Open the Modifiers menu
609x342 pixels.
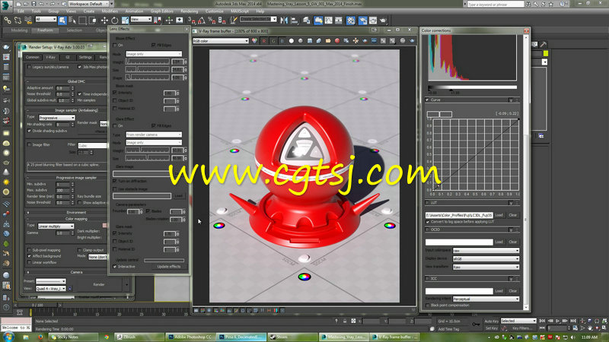click(x=110, y=11)
